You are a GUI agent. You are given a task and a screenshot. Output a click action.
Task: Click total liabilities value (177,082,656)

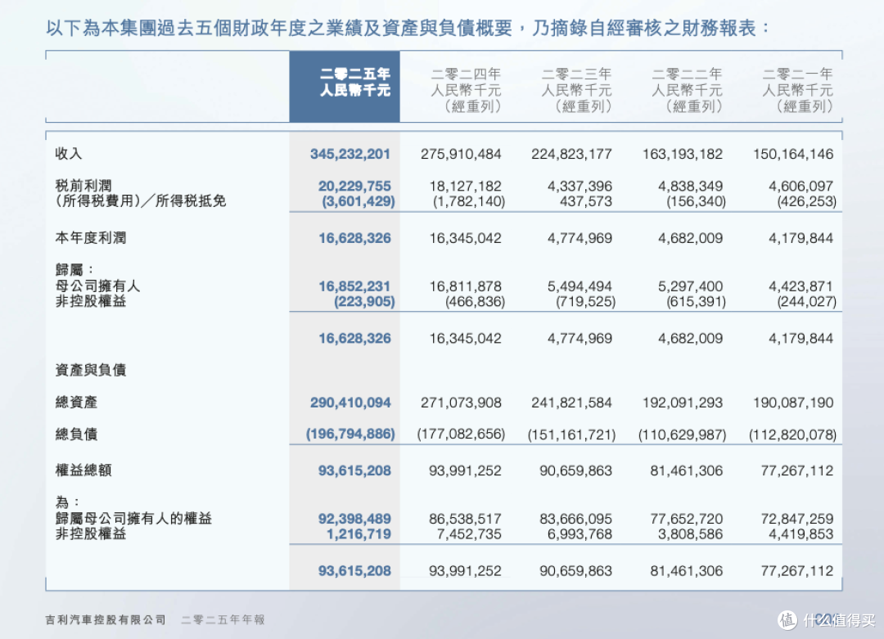point(461,434)
